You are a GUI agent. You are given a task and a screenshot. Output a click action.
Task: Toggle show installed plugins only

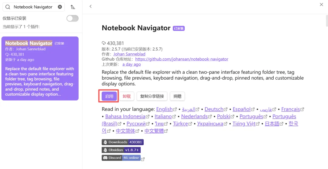73,18
